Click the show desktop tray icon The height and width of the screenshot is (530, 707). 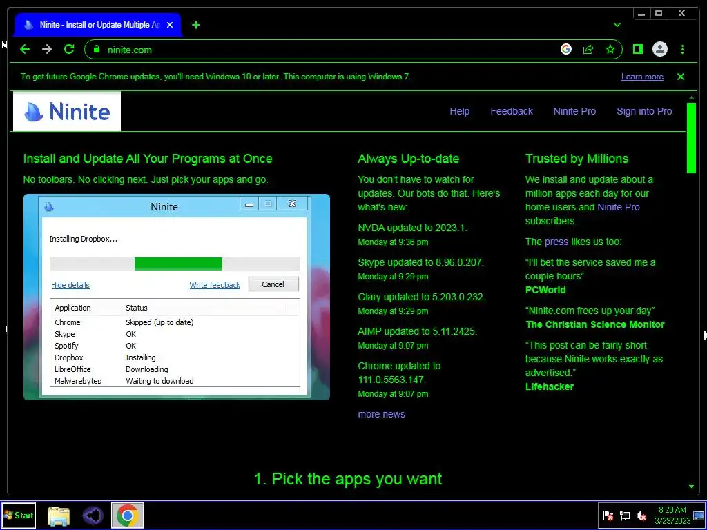pyautogui.click(x=699, y=516)
